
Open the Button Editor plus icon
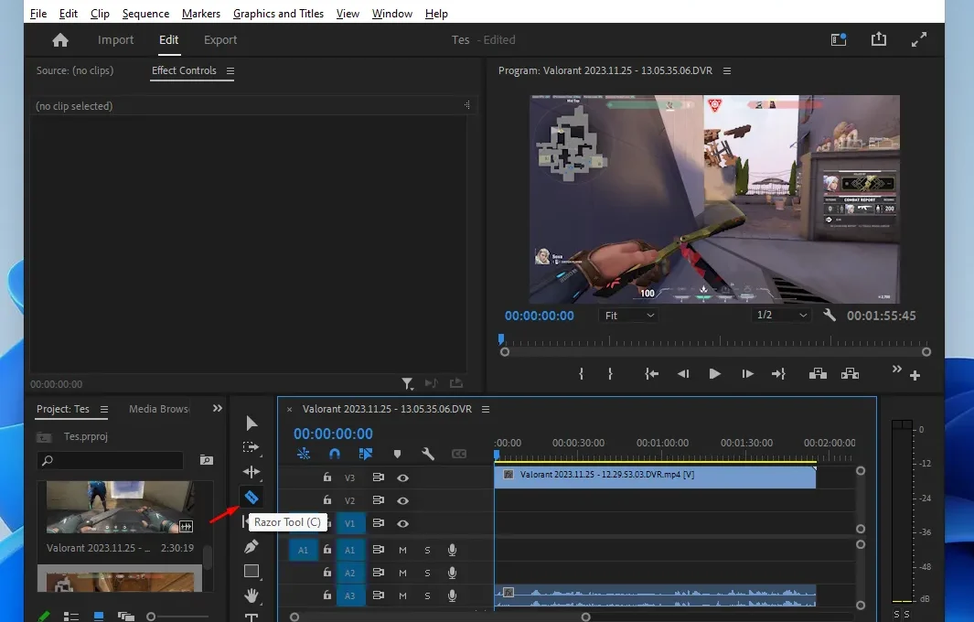coord(915,375)
